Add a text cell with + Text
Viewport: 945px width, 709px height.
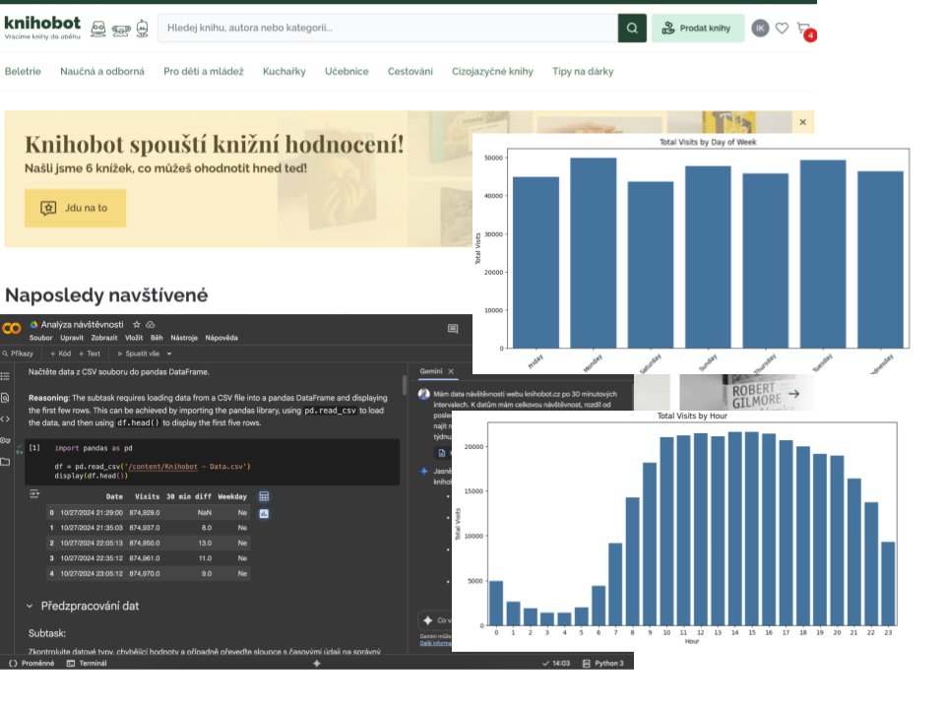tap(90, 354)
